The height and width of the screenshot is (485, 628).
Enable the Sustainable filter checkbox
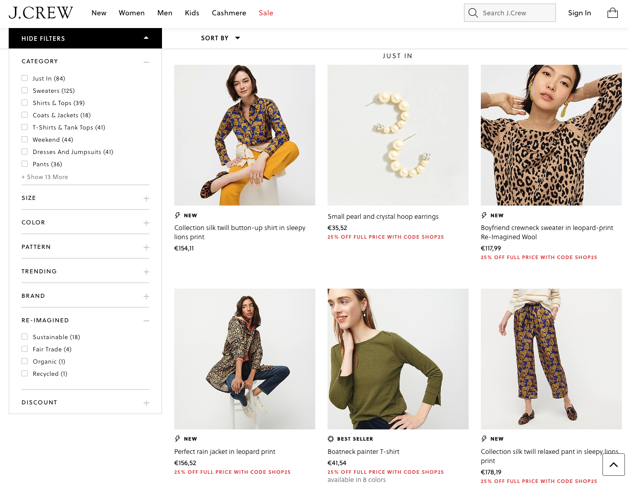point(25,337)
